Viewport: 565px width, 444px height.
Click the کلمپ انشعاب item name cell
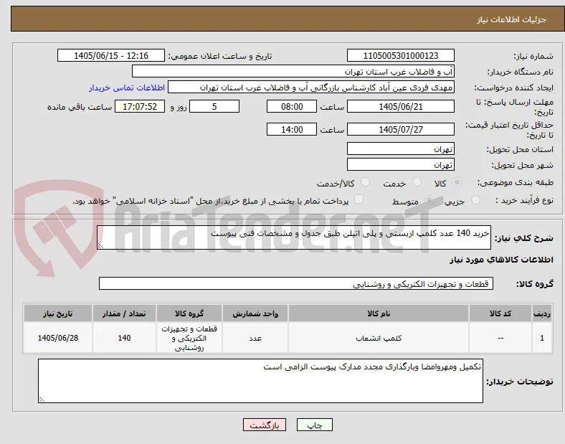tap(379, 338)
